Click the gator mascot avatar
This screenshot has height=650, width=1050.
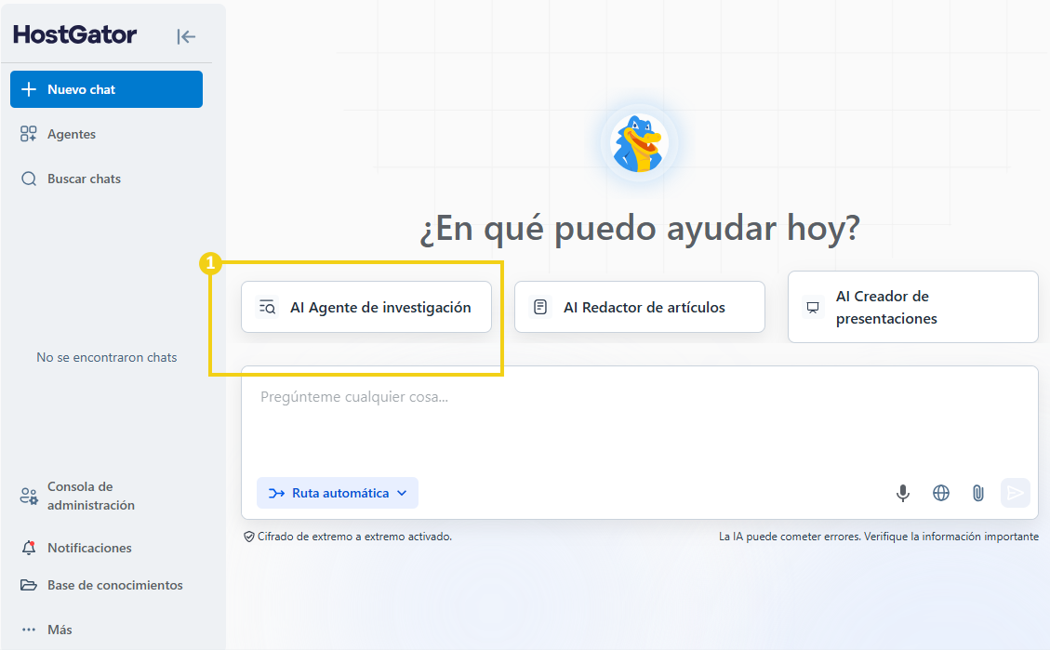pos(640,143)
